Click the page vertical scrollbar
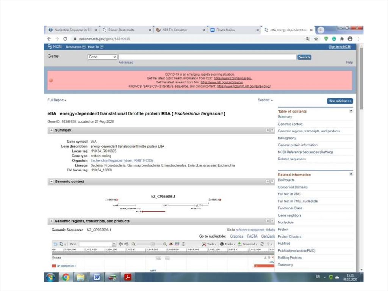The image size is (388, 291). pyautogui.click(x=361, y=78)
